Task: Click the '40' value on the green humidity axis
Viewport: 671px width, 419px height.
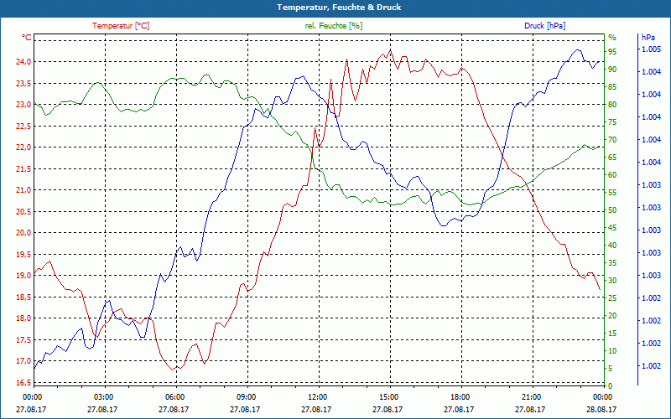Action: (612, 245)
